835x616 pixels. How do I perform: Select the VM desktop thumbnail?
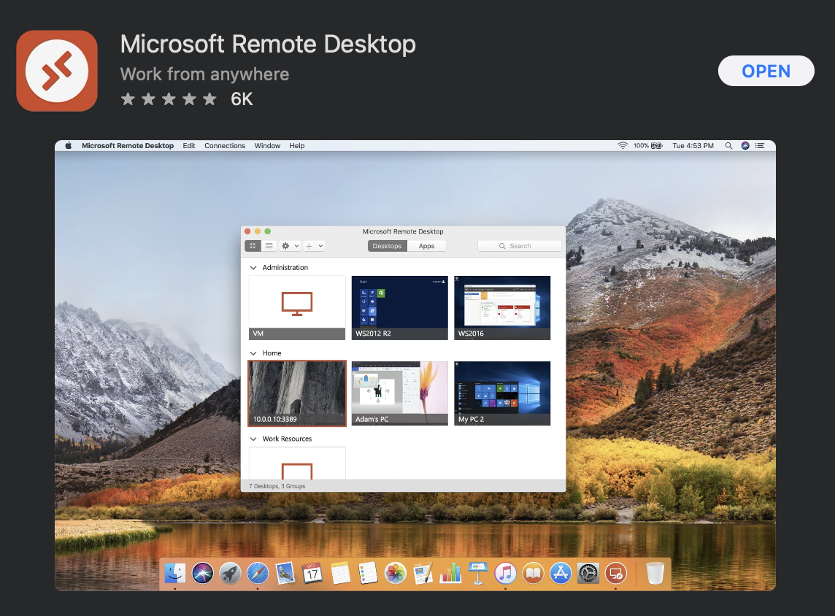[297, 308]
